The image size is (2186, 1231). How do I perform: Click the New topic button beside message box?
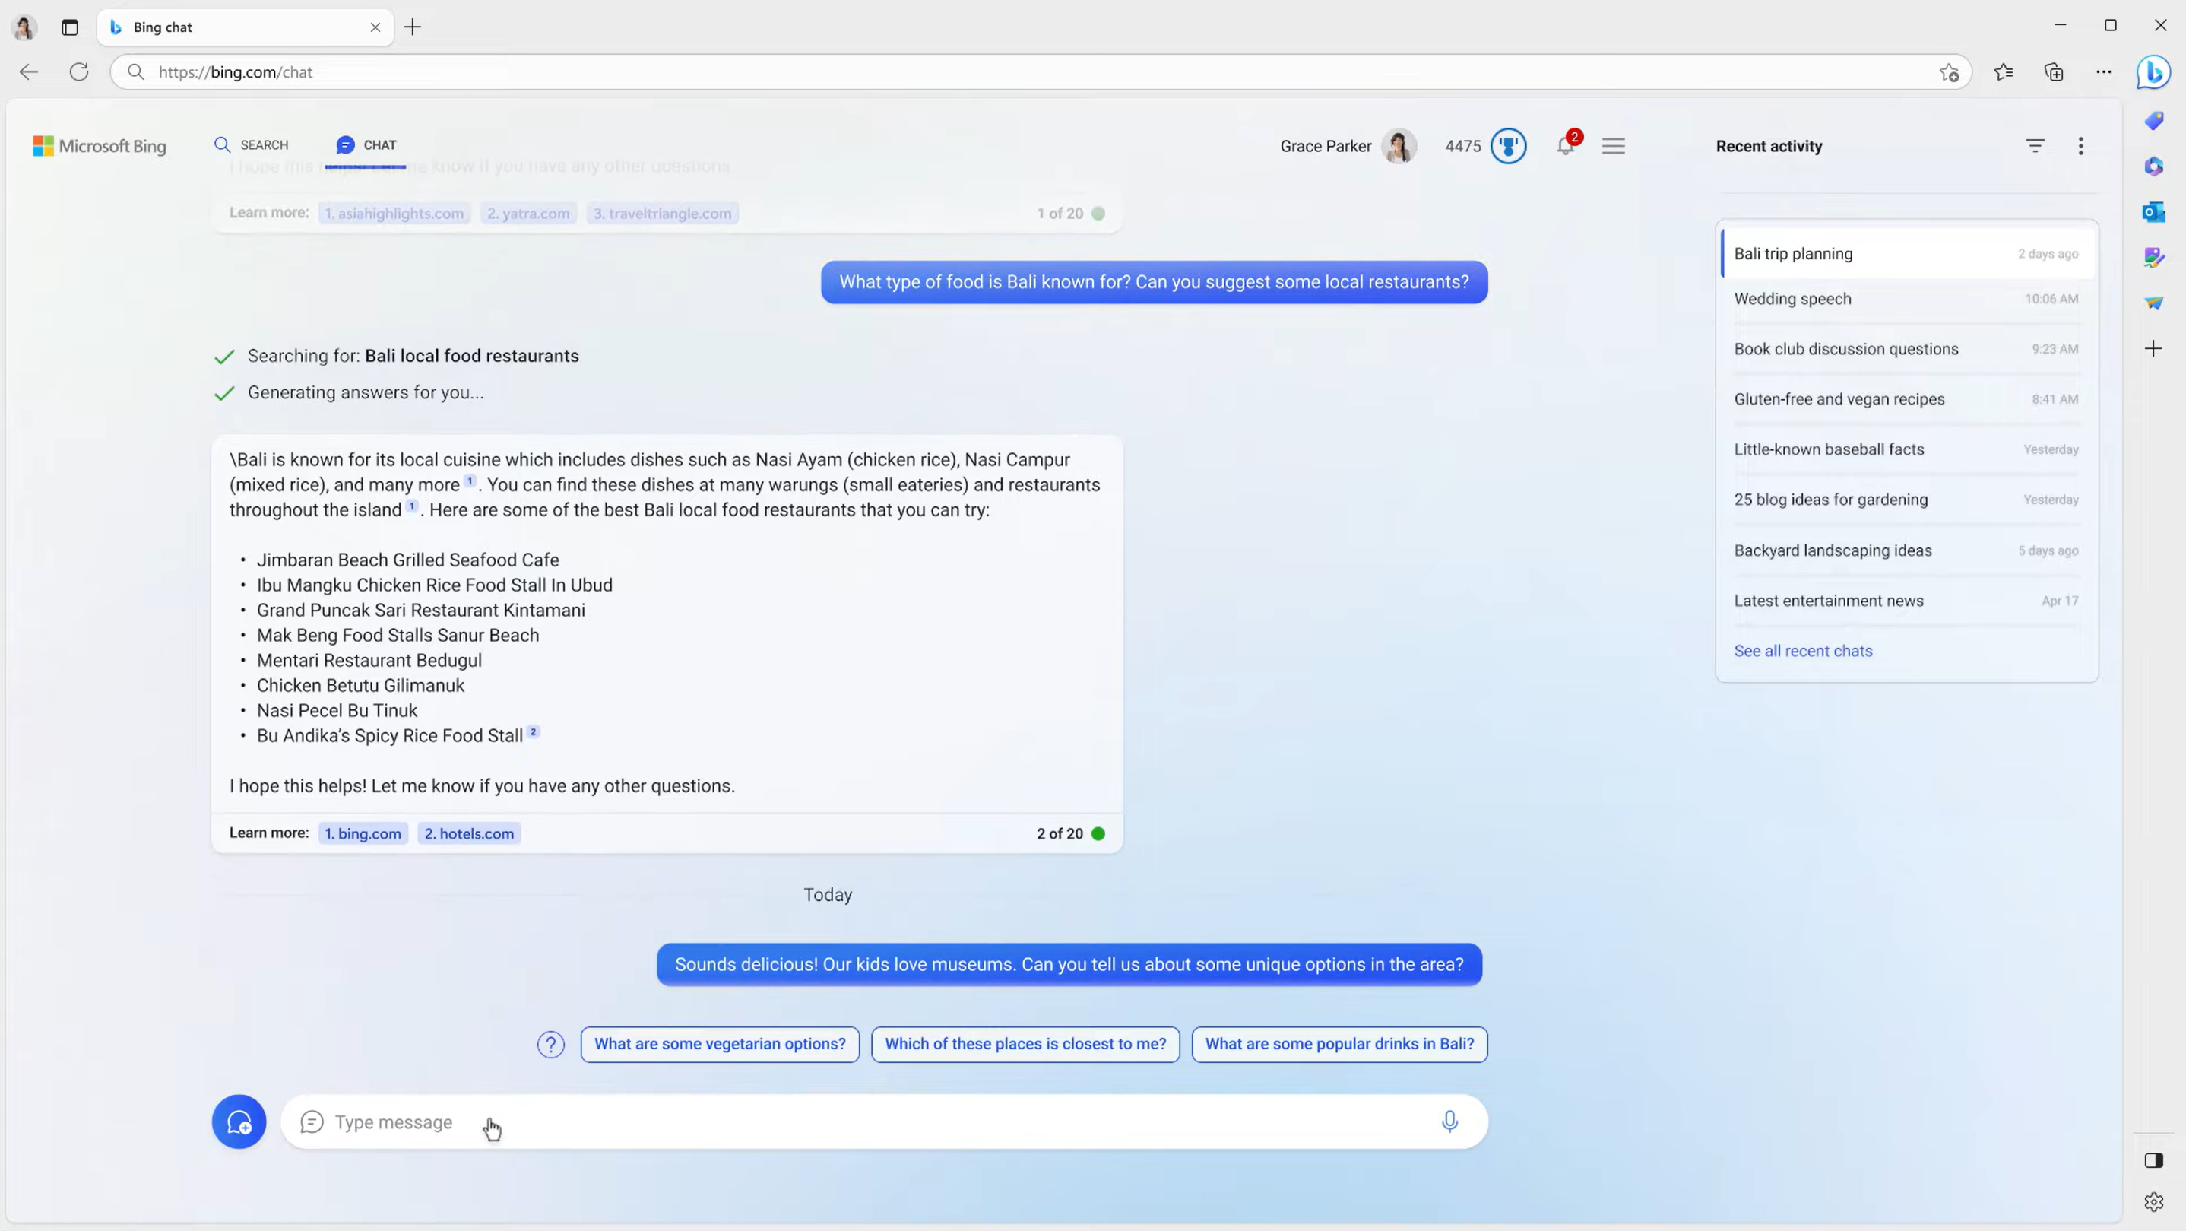pyautogui.click(x=239, y=1122)
